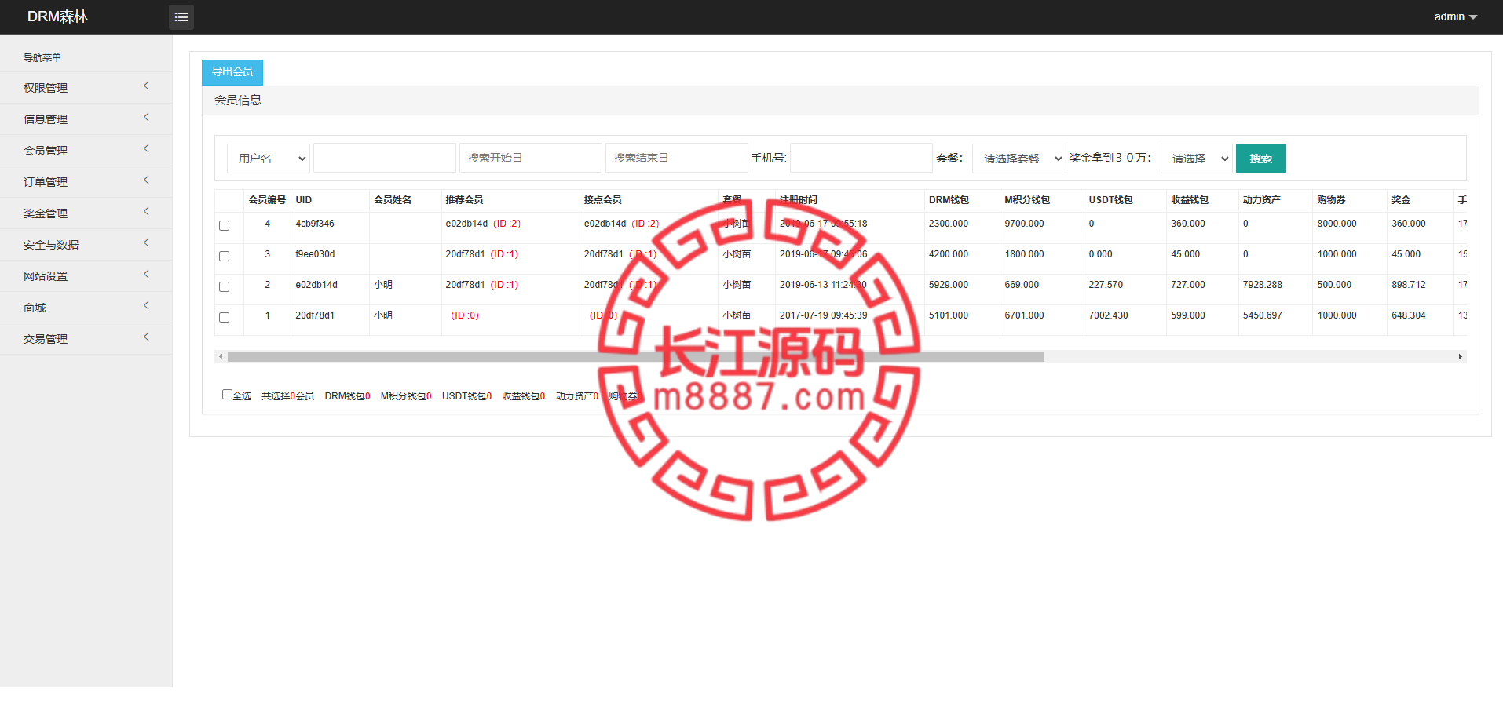The image size is (1503, 718).
Task: Click the 购物券 value 8000.000
Action: click(1337, 224)
